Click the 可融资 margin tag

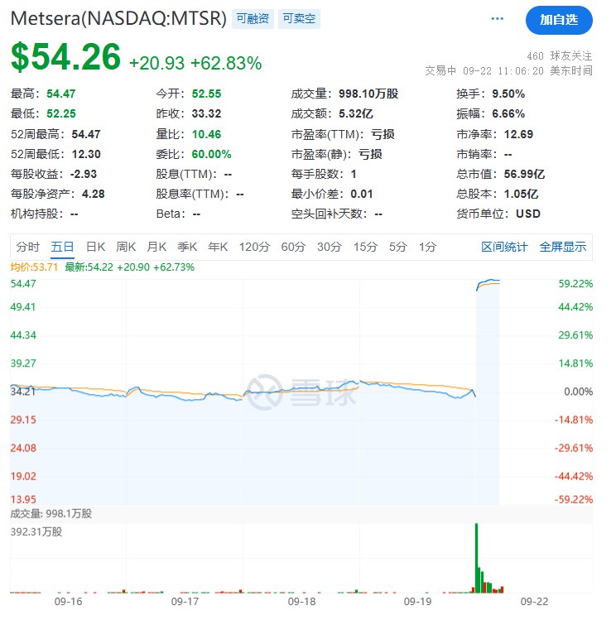pyautogui.click(x=253, y=19)
